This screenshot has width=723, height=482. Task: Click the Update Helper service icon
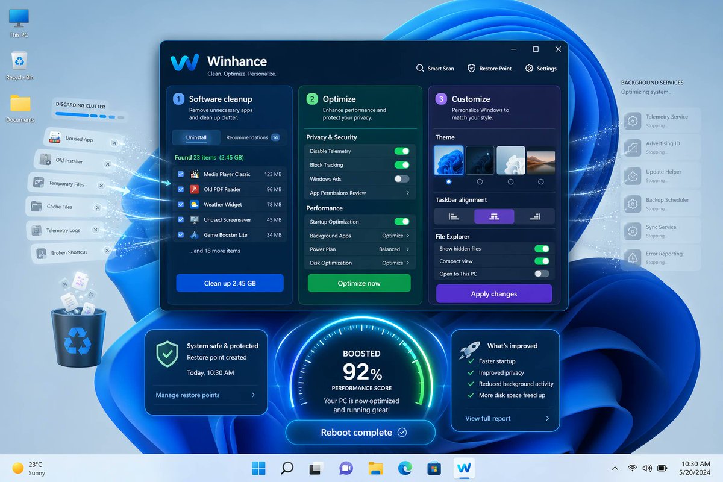[633, 175]
